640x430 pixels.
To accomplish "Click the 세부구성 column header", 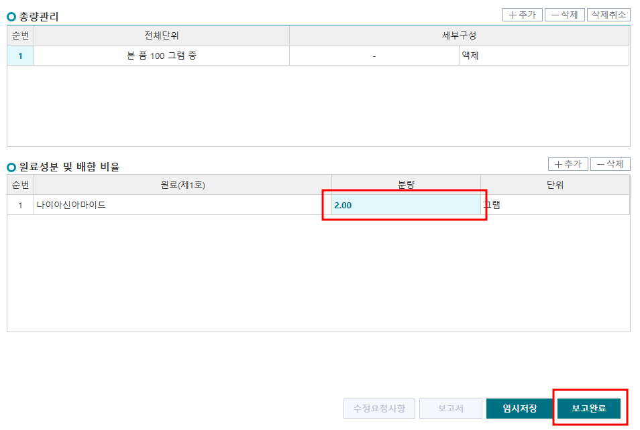I will tap(459, 35).
